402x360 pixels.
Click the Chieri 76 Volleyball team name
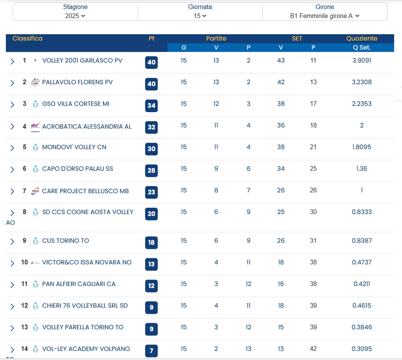click(85, 306)
